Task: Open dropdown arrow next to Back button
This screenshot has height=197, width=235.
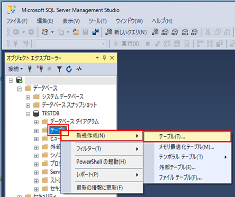Action: 24,32
